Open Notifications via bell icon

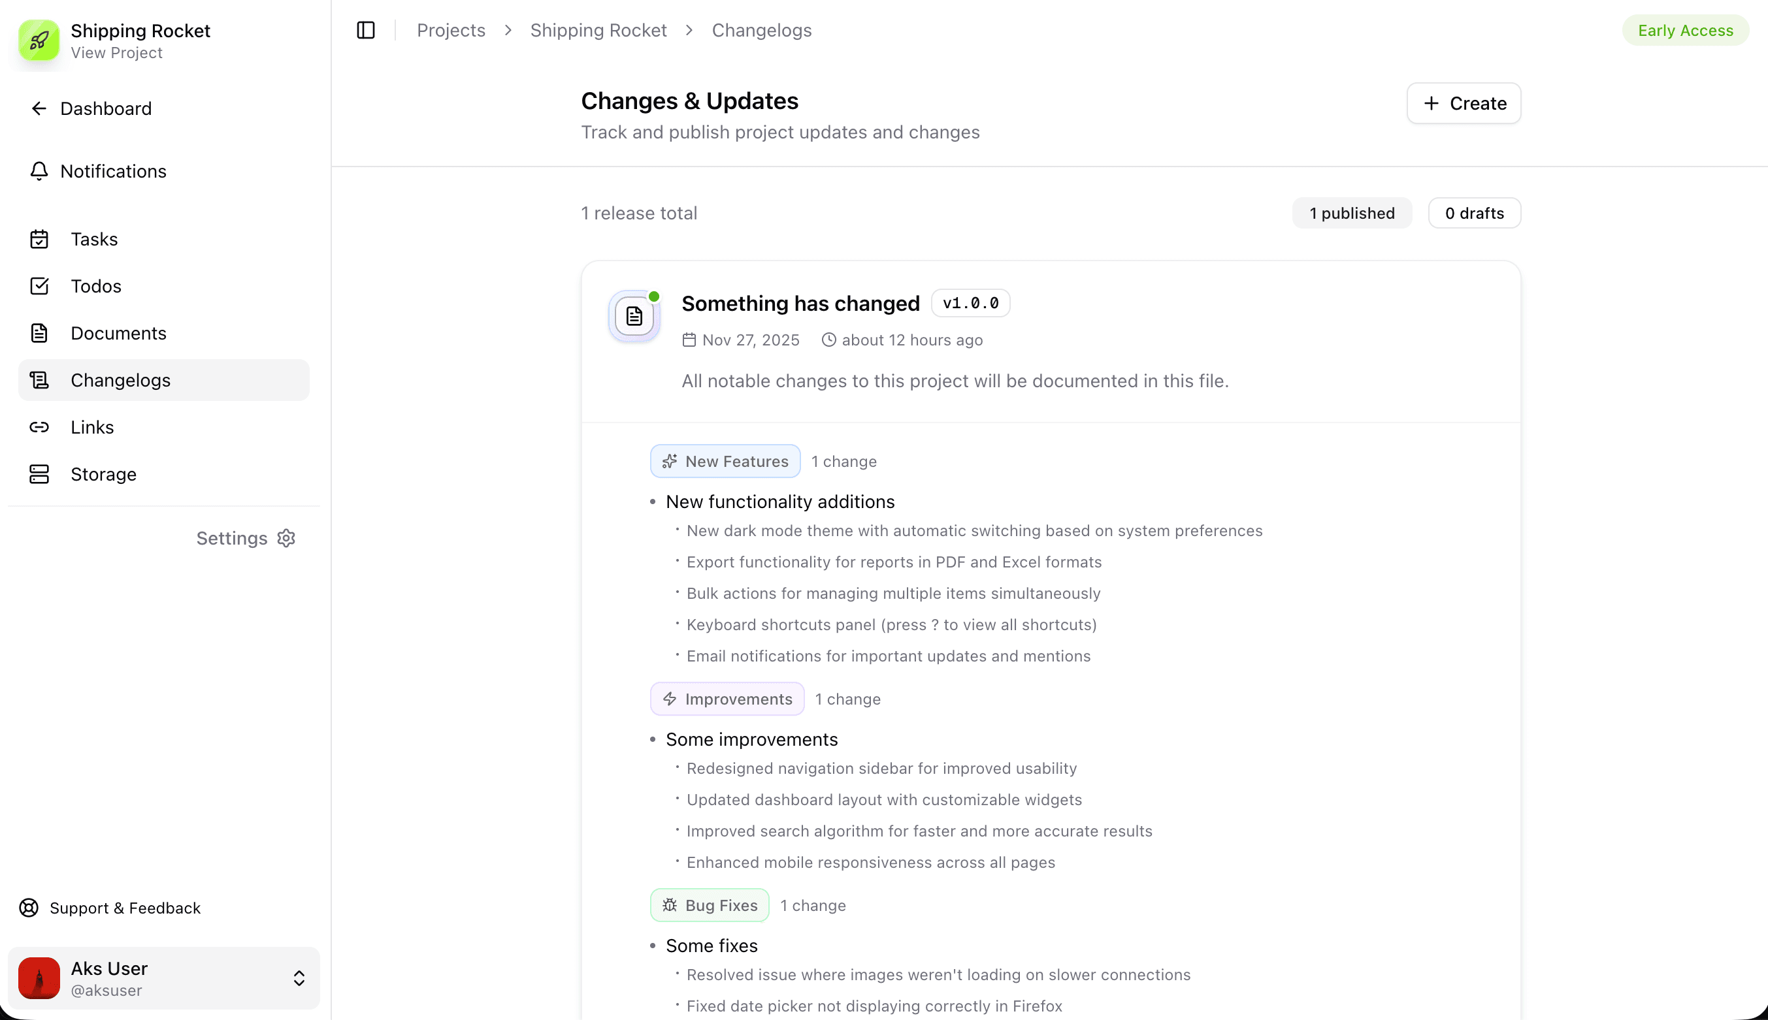(x=39, y=171)
